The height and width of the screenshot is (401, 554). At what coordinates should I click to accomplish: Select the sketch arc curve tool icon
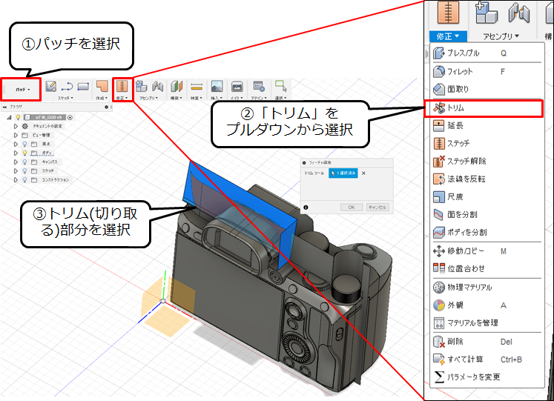[x=67, y=87]
